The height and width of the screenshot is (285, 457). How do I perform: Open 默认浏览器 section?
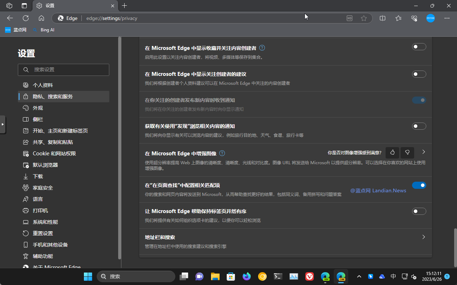64,165
